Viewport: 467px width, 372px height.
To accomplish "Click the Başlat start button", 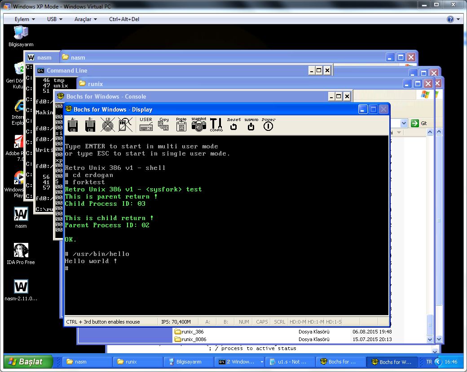I will point(28,362).
